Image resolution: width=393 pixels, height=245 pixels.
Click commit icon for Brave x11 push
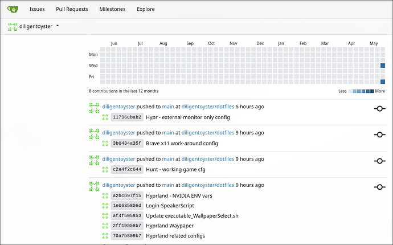(380, 134)
